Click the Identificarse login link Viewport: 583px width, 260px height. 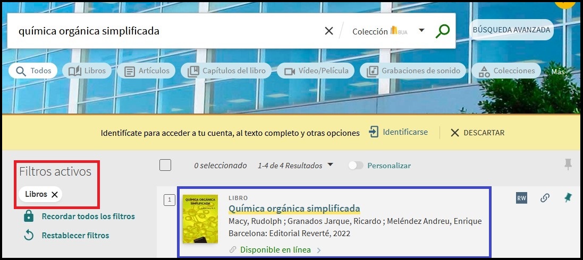[399, 132]
